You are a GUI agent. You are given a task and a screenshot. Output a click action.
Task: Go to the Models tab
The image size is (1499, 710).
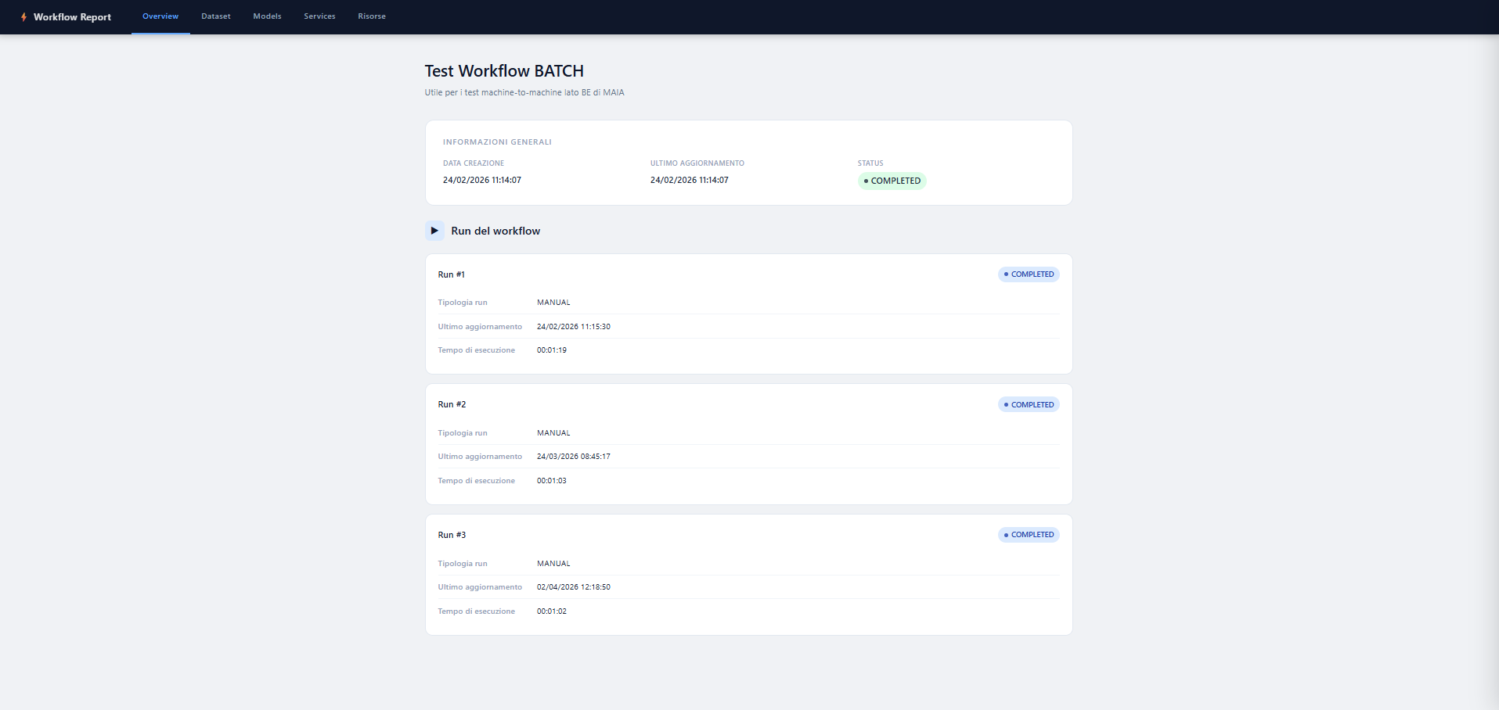coord(267,16)
